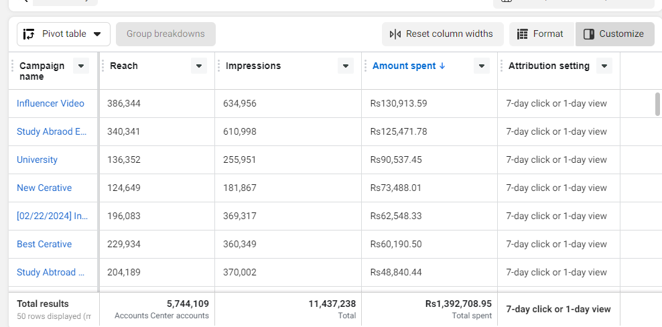This screenshot has width=662, height=327.
Task: Open the Format options
Action: tap(541, 34)
